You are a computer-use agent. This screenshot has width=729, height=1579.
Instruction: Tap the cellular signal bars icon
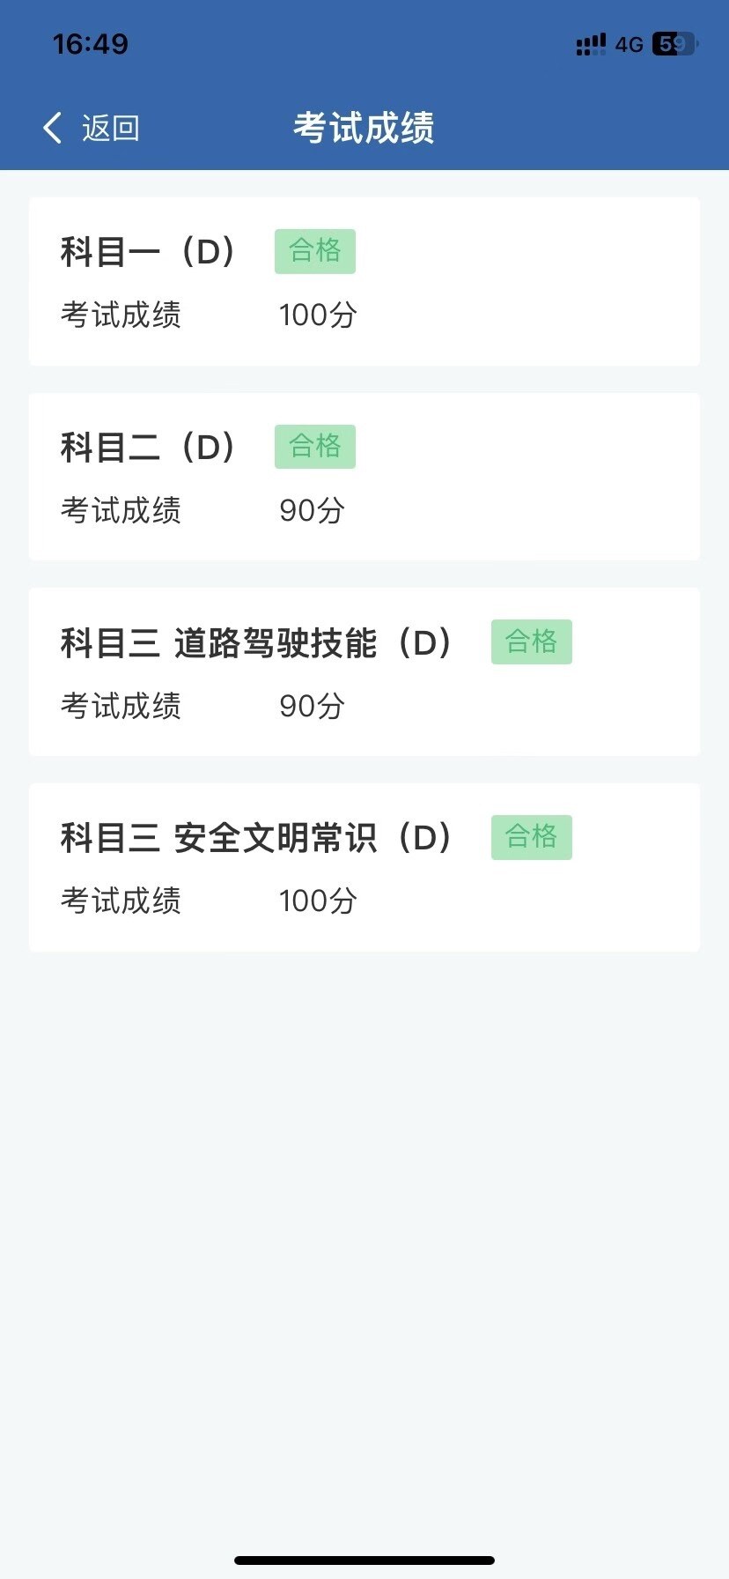[591, 44]
